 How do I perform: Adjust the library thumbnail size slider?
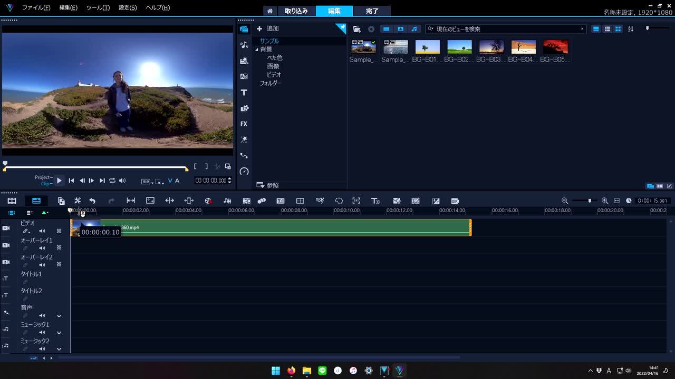[657, 28]
